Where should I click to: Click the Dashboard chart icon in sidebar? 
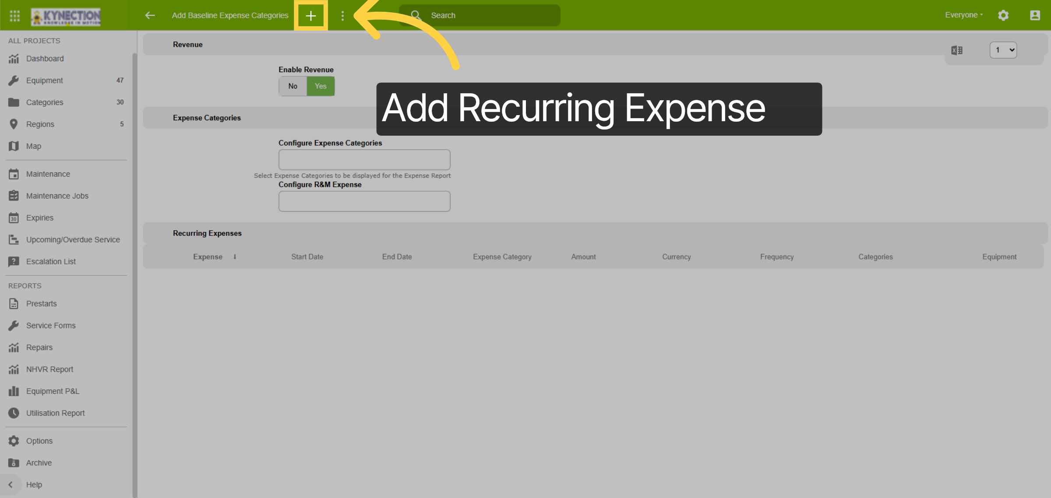pyautogui.click(x=14, y=59)
